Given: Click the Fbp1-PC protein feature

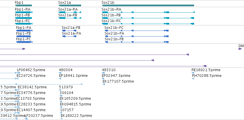Looking at the screenshot, I should (x=24, y=42).
